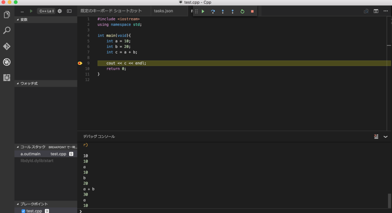Screen dimensions: 392x213
Task: Switch to the 既定のキーボード ショートカット tab
Action: coord(111,11)
